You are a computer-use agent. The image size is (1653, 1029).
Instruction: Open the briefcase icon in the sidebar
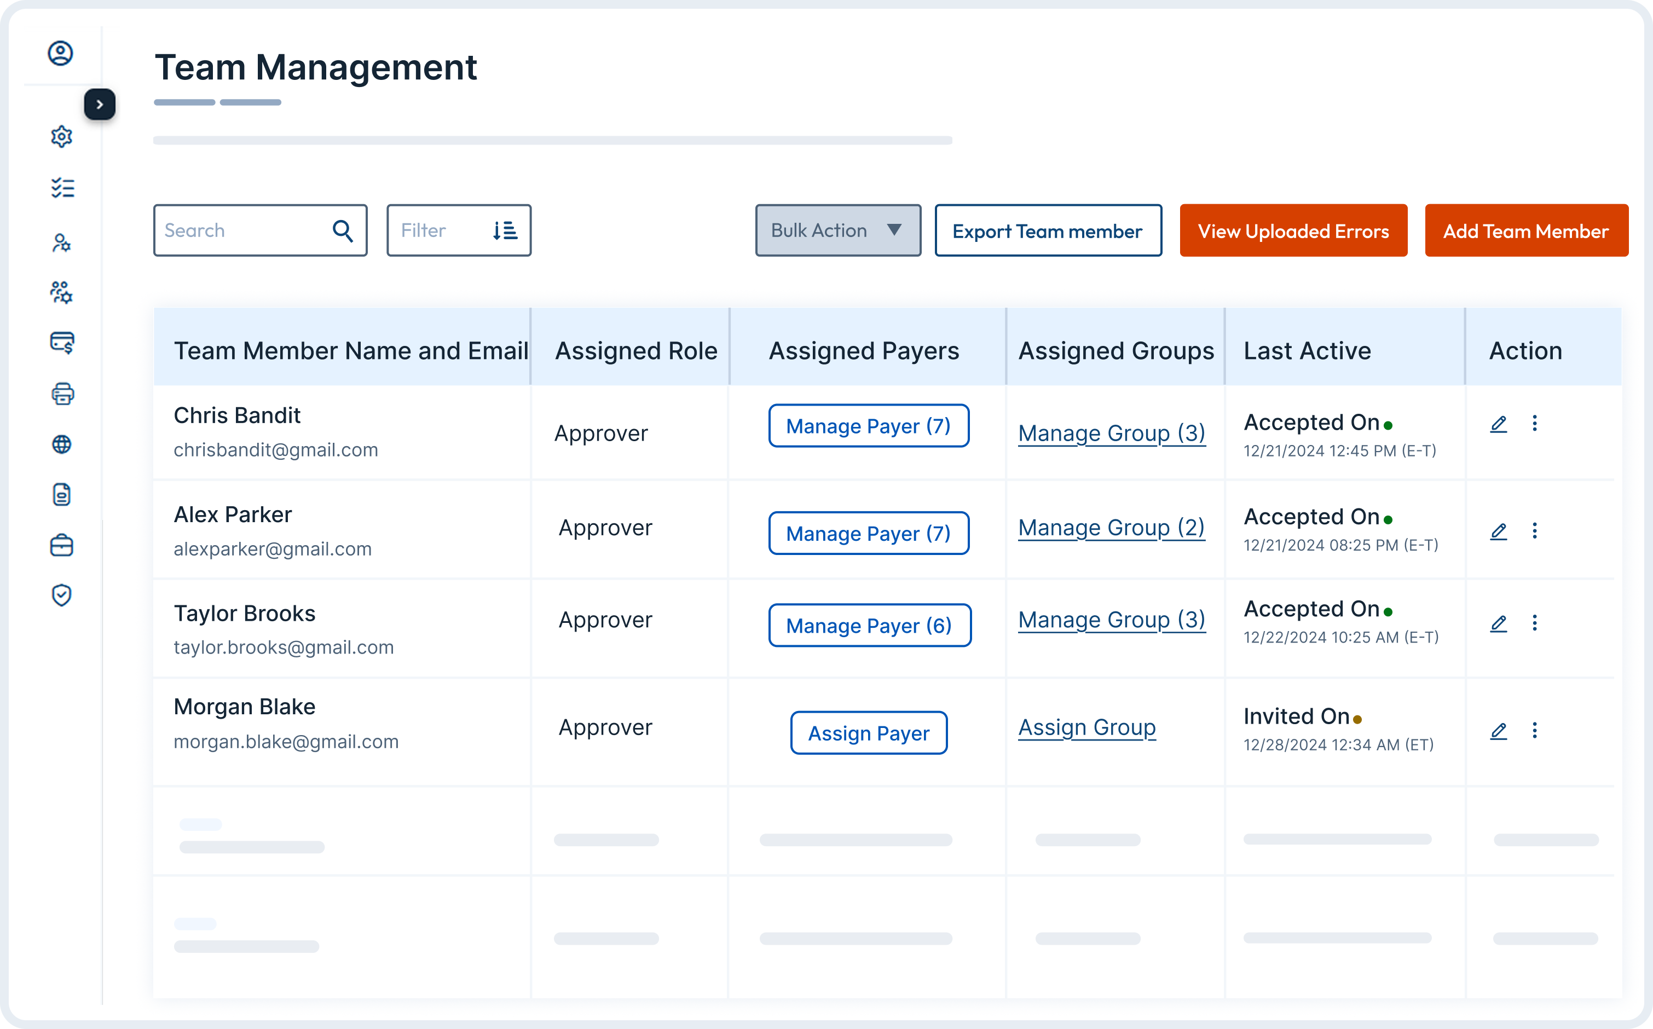tap(62, 545)
